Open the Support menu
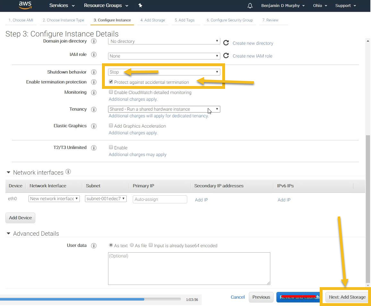Screen dimensions: 371x306 tap(345, 6)
